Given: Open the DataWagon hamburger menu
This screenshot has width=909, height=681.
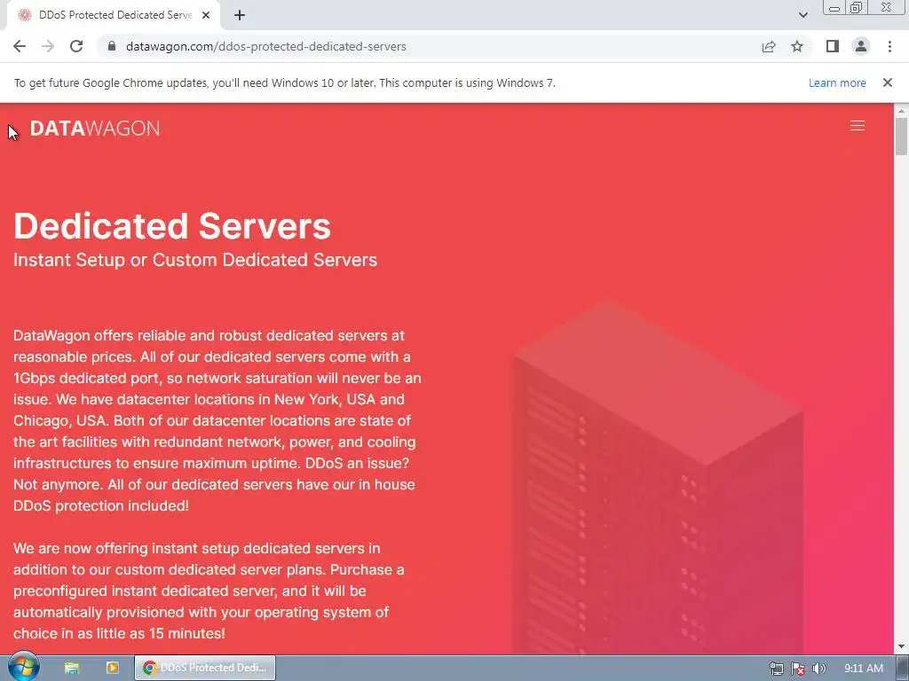Looking at the screenshot, I should [x=858, y=126].
